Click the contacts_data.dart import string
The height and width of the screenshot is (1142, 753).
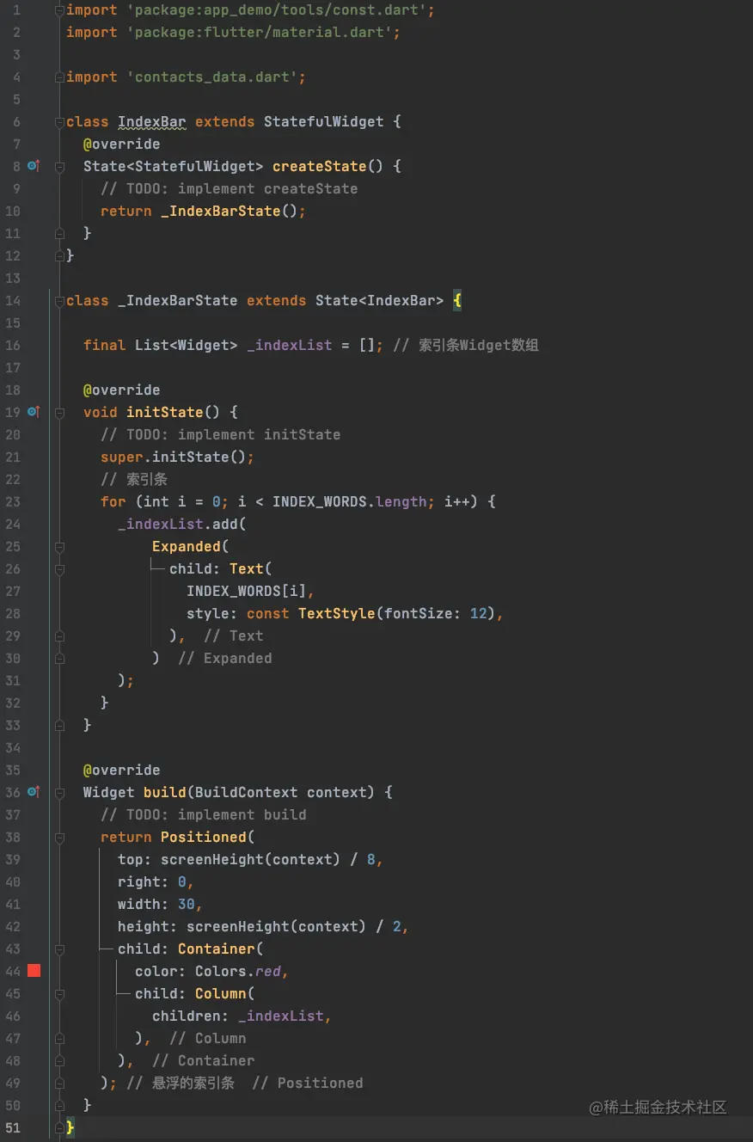(x=216, y=77)
